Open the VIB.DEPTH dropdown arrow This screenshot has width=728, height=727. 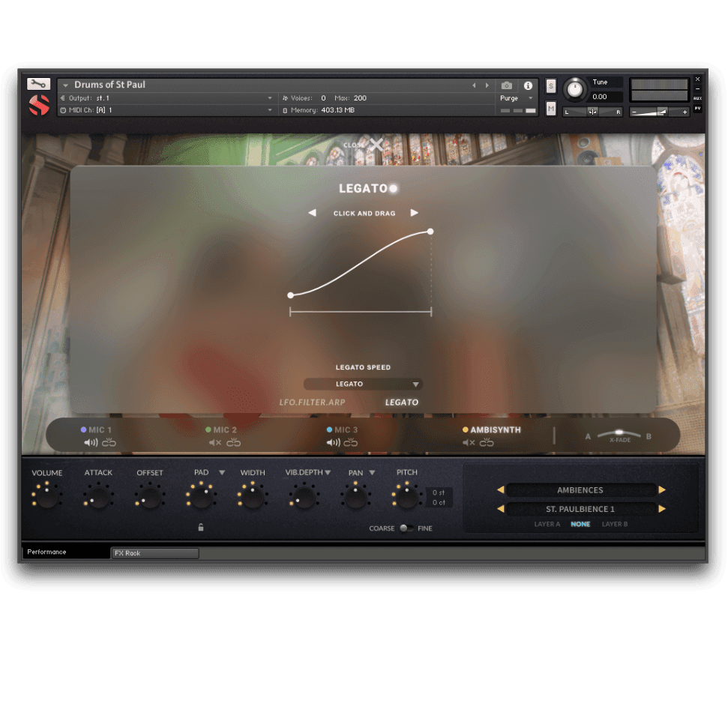click(328, 473)
